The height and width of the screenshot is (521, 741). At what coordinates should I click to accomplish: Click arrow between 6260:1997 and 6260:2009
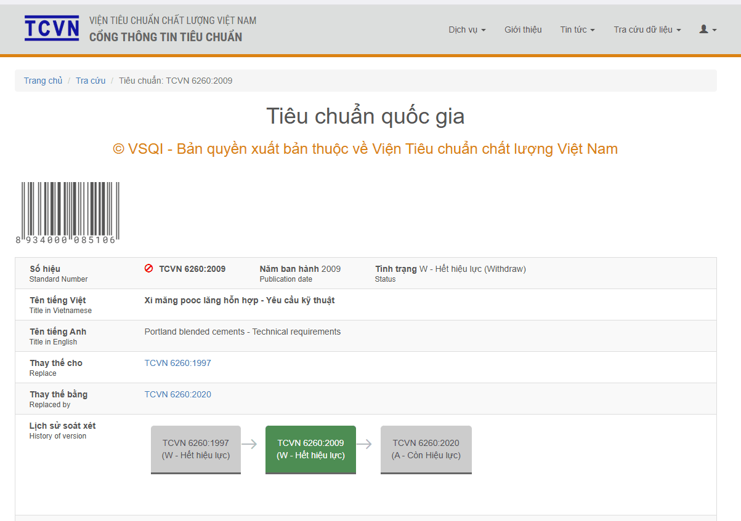pos(249,444)
